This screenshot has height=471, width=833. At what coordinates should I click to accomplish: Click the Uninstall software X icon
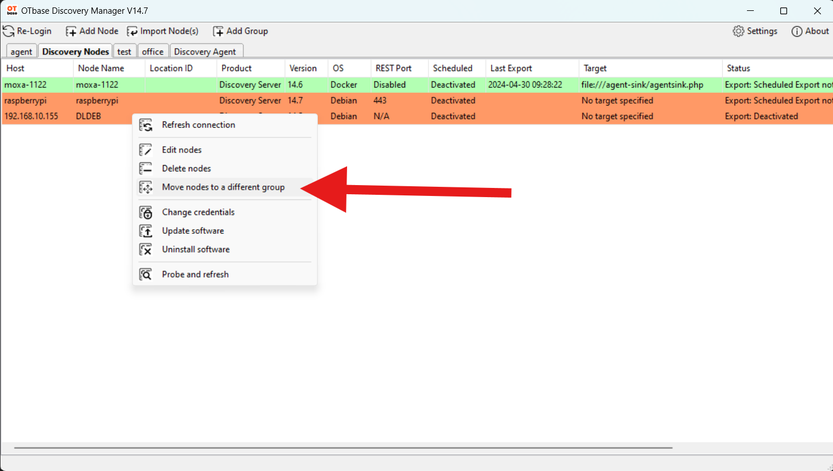click(x=146, y=250)
